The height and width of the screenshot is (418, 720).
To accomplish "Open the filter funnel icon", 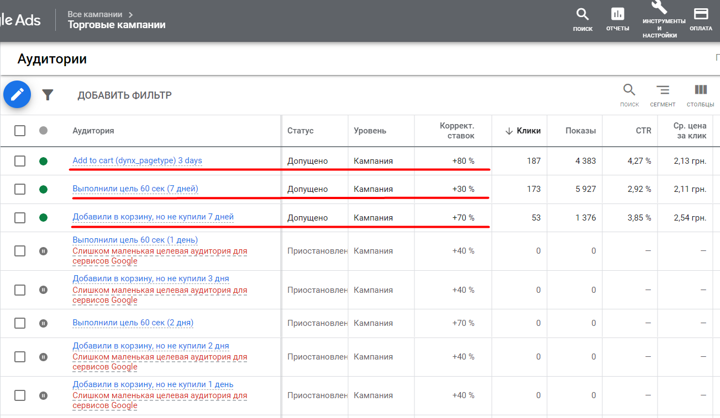I will coord(48,94).
